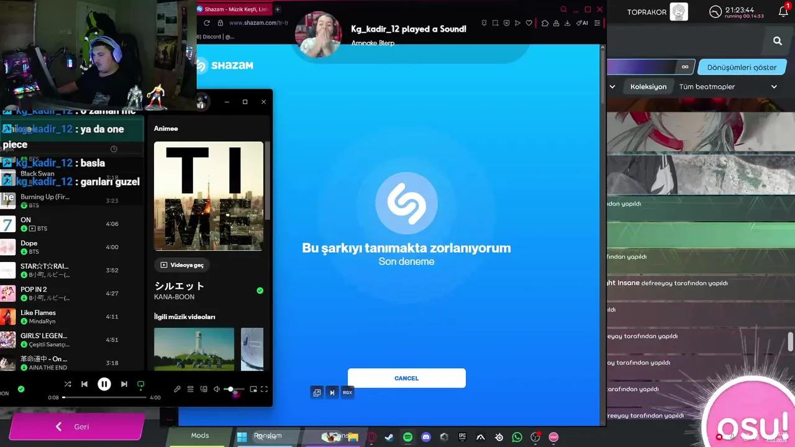Screen dimensions: 795x447
Task: Select the Shazam browser tab
Action: (234, 9)
